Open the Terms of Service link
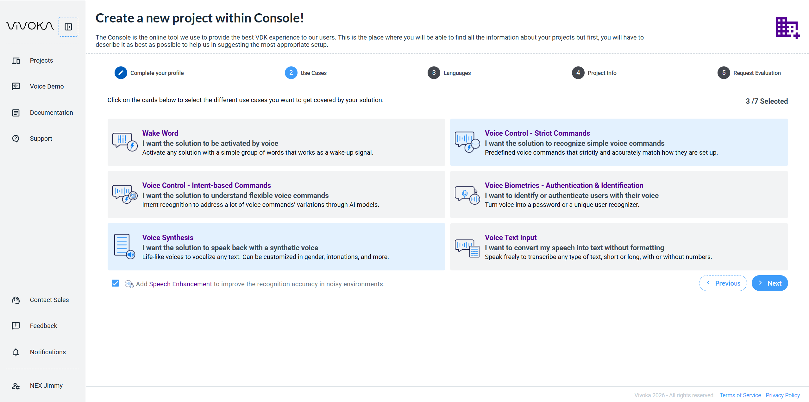The width and height of the screenshot is (809, 402). [x=740, y=395]
